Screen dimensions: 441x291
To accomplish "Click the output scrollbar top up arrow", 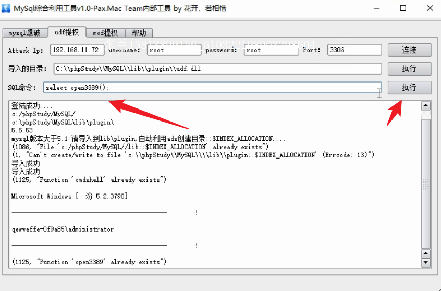I will (x=426, y=105).
